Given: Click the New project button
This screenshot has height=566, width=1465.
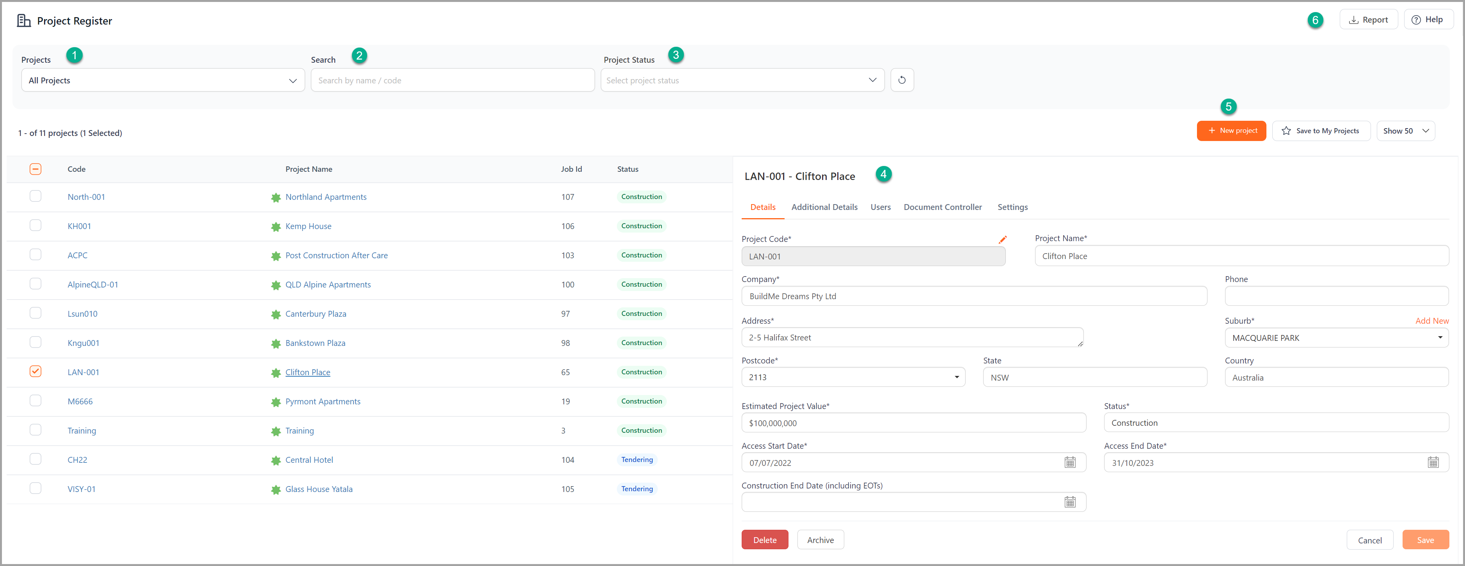Looking at the screenshot, I should click(1231, 130).
